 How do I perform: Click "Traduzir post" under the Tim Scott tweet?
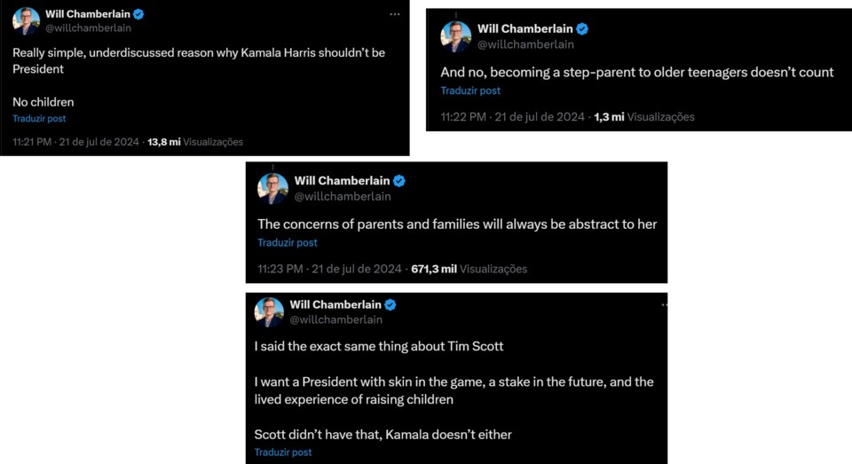click(283, 452)
